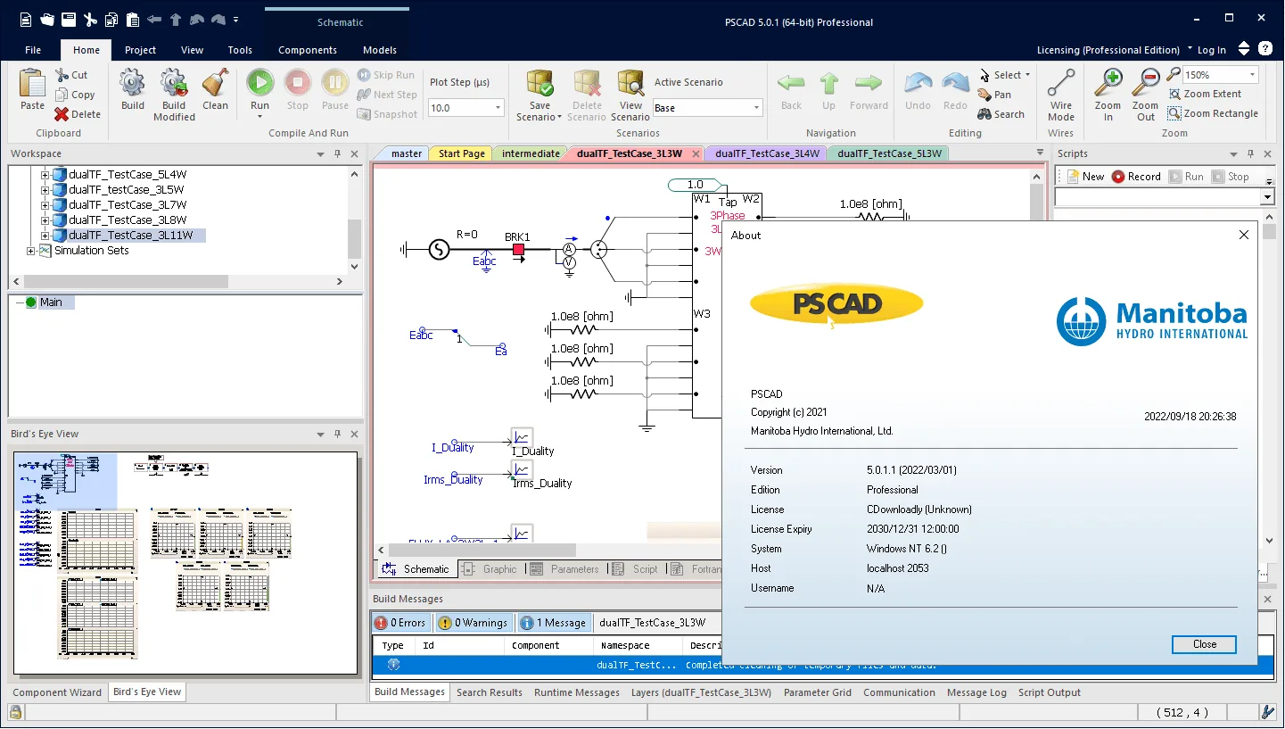Toggle the 1 Message filter
This screenshot has width=1285, height=729.
[553, 623]
